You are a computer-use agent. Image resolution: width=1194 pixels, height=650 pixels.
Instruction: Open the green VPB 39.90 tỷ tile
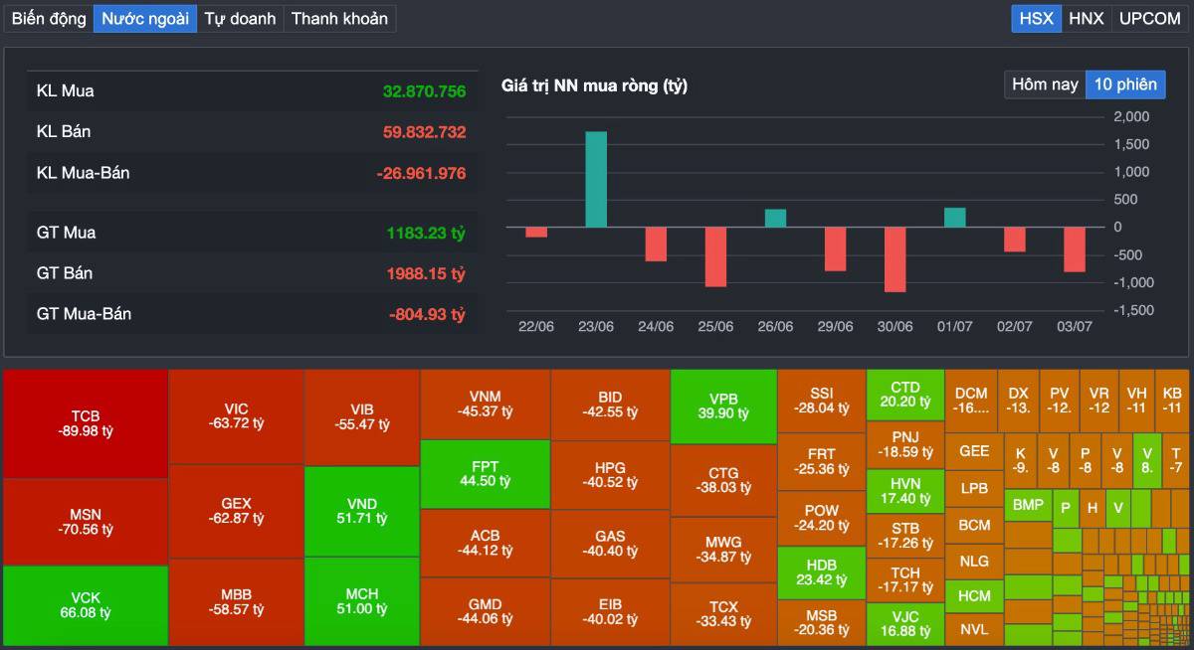723,406
